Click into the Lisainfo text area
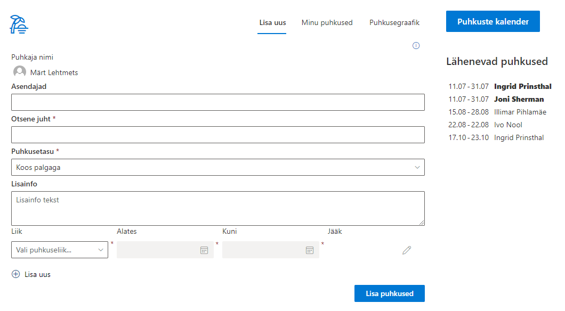 tap(217, 208)
